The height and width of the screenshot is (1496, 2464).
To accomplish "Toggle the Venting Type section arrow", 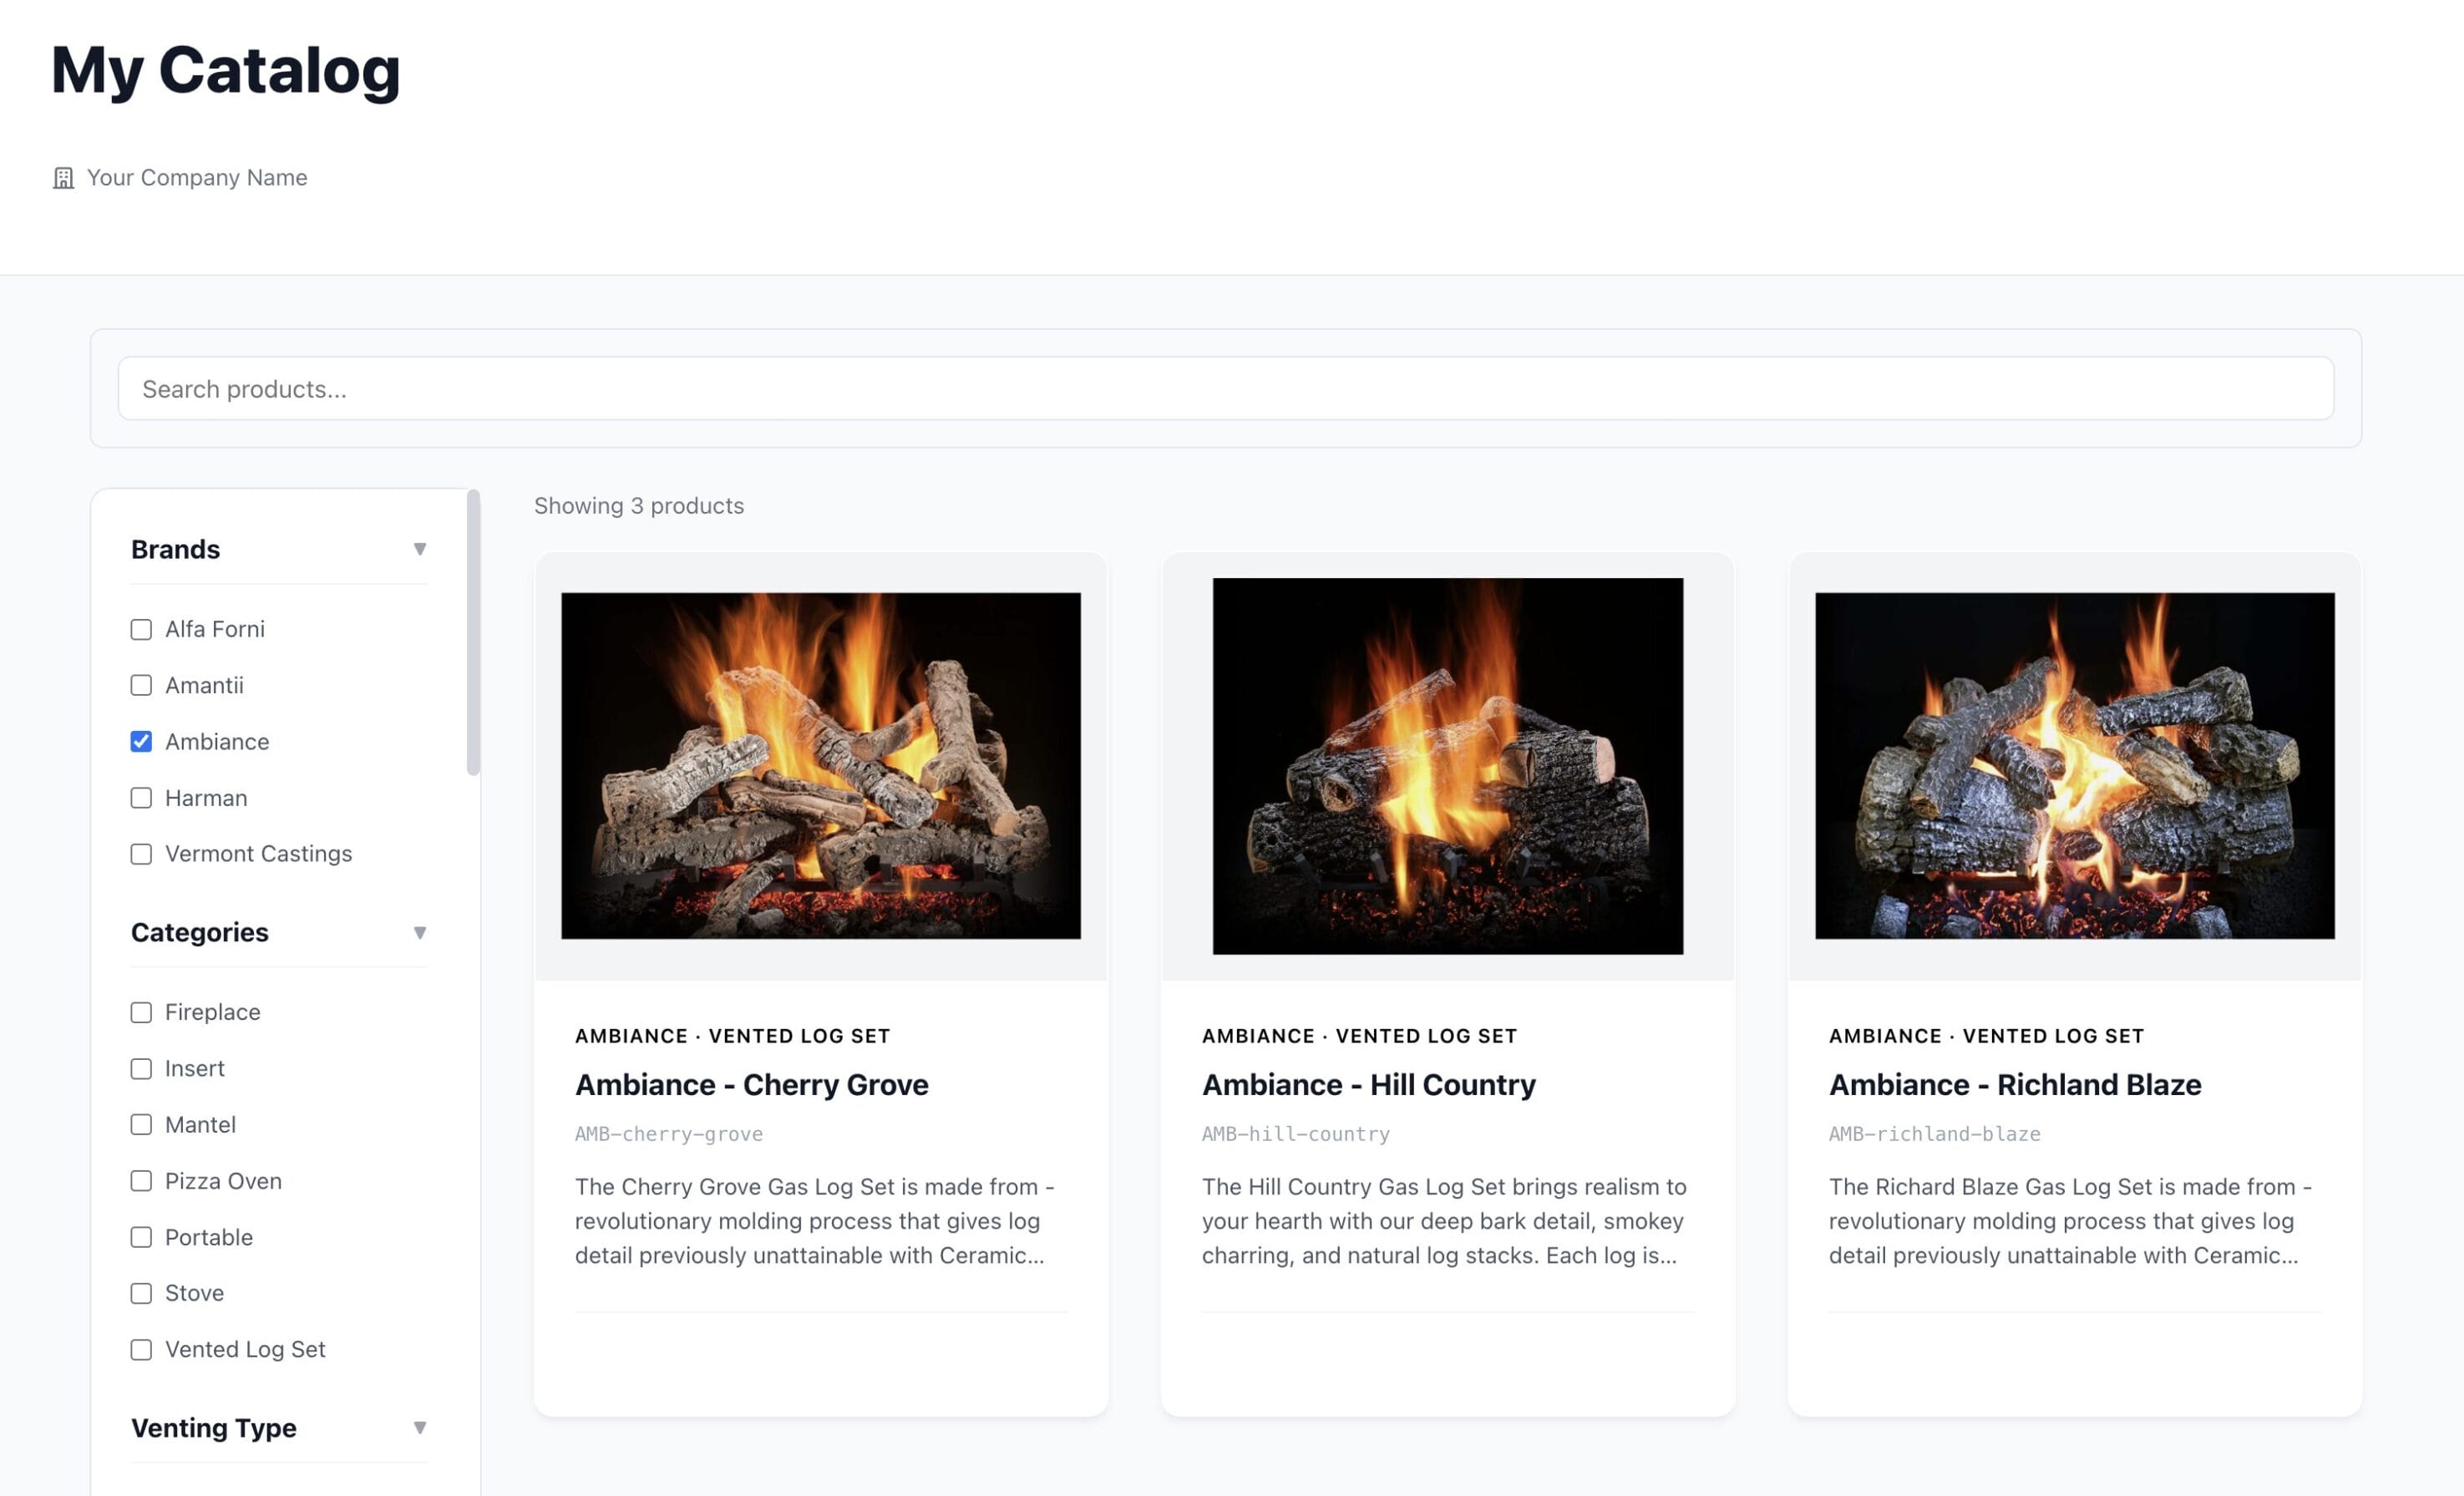I will click(x=419, y=1427).
